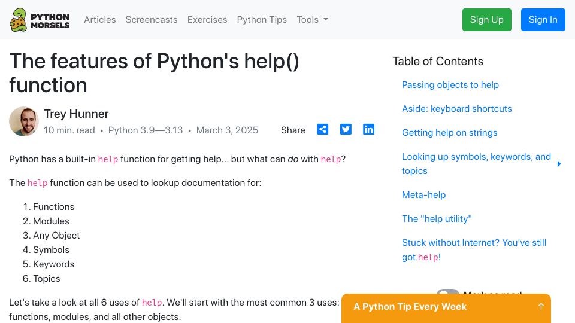Screen dimensions: 575x323
Task: Open the Python Morsels logo homepage
Action: click(x=40, y=20)
